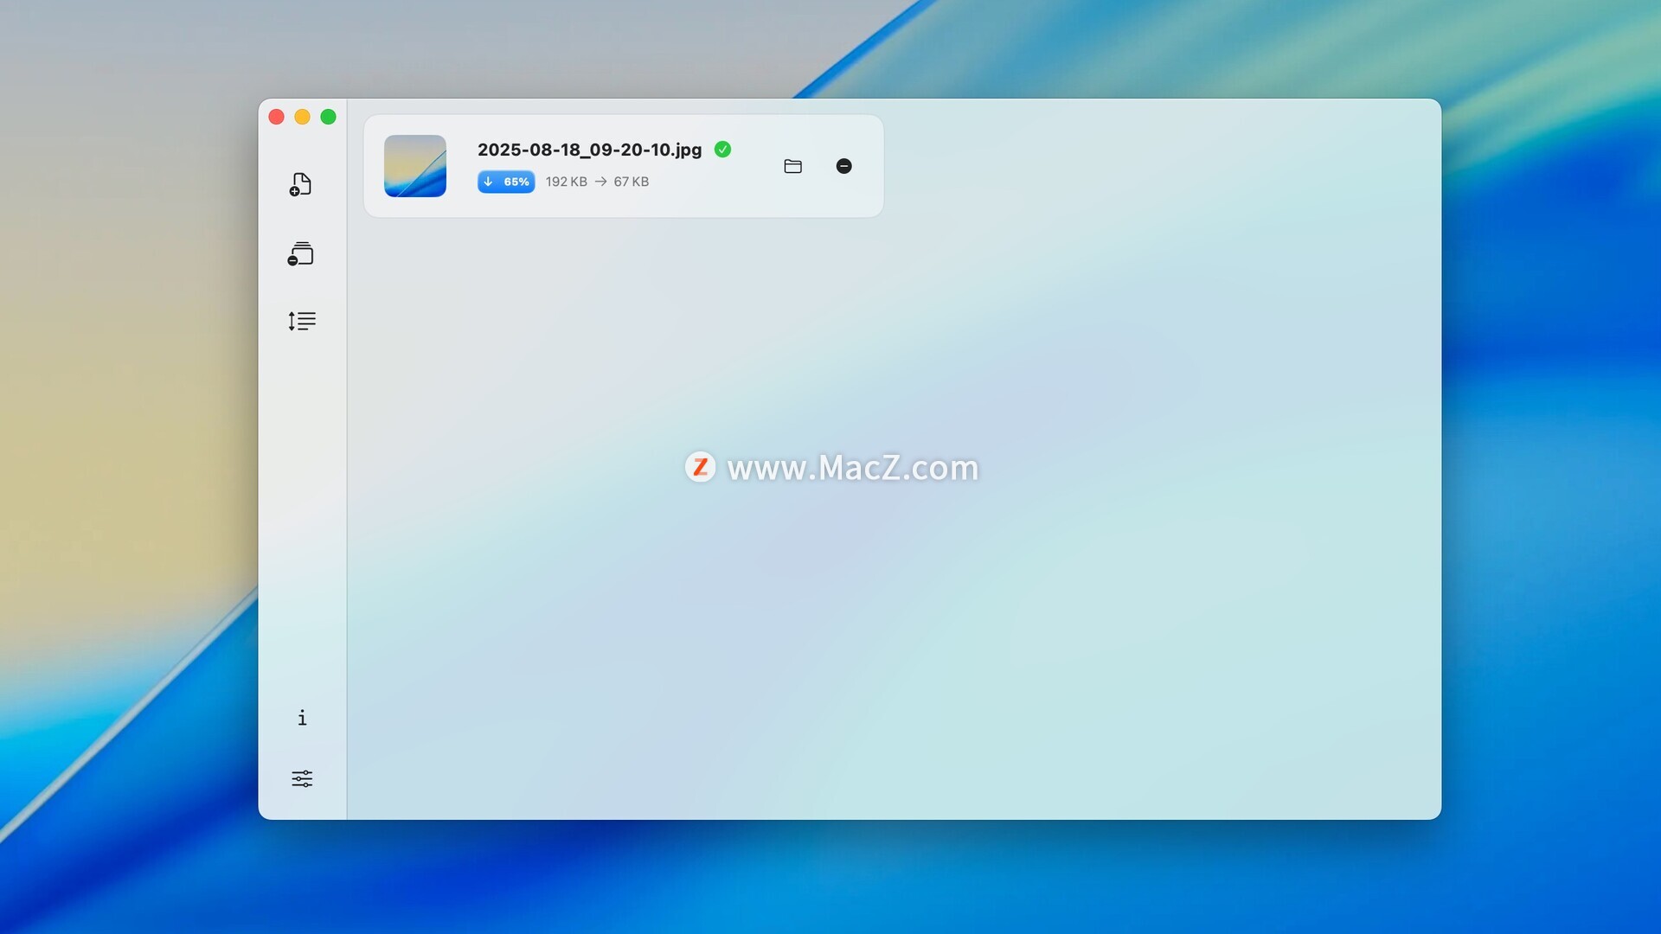Viewport: 1661px width, 934px height.
Task: Click the www.MacZ.com watermark text
Action: click(x=852, y=468)
